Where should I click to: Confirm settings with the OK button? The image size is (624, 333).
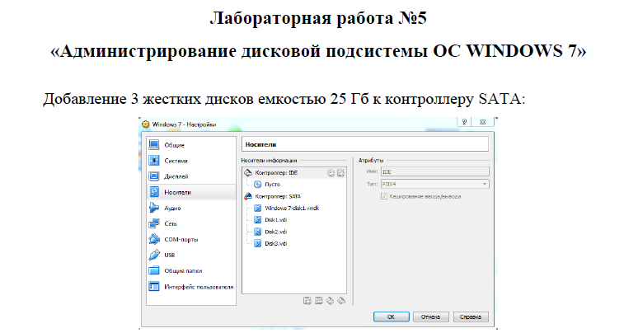point(392,317)
